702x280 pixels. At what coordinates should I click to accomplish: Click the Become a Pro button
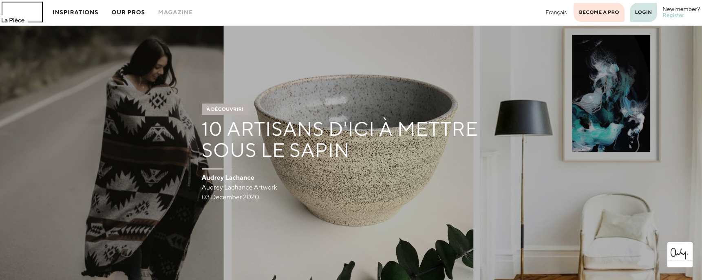(599, 12)
